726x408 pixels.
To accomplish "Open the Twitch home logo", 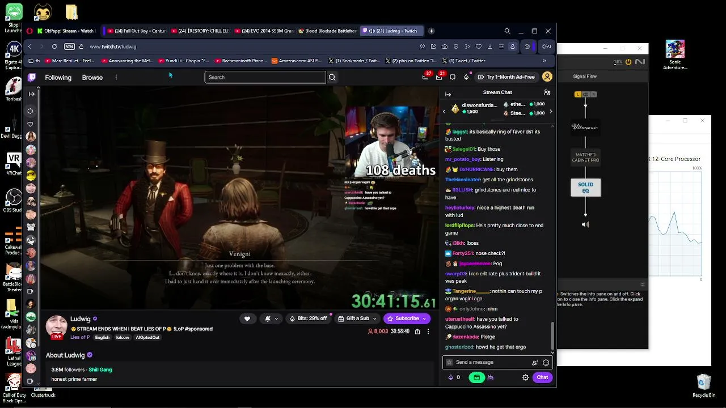I will tap(32, 77).
